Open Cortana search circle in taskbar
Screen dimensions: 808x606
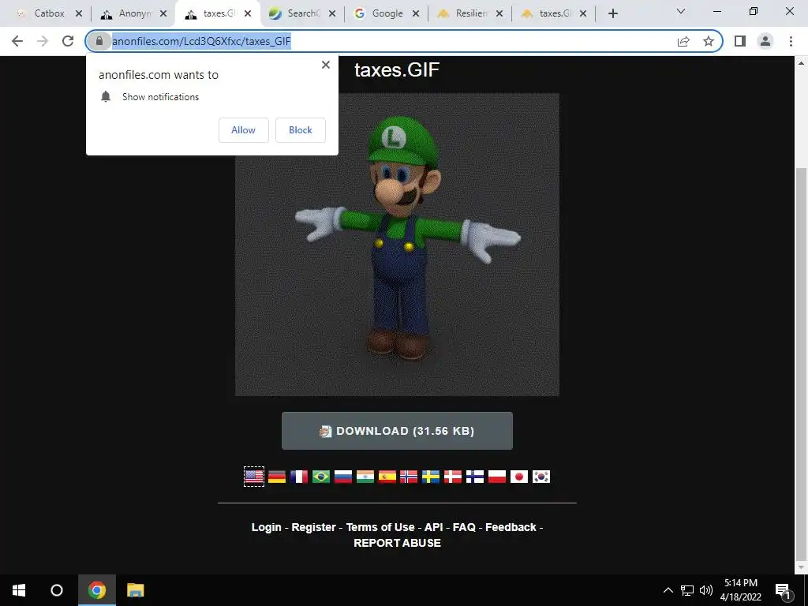tap(57, 590)
